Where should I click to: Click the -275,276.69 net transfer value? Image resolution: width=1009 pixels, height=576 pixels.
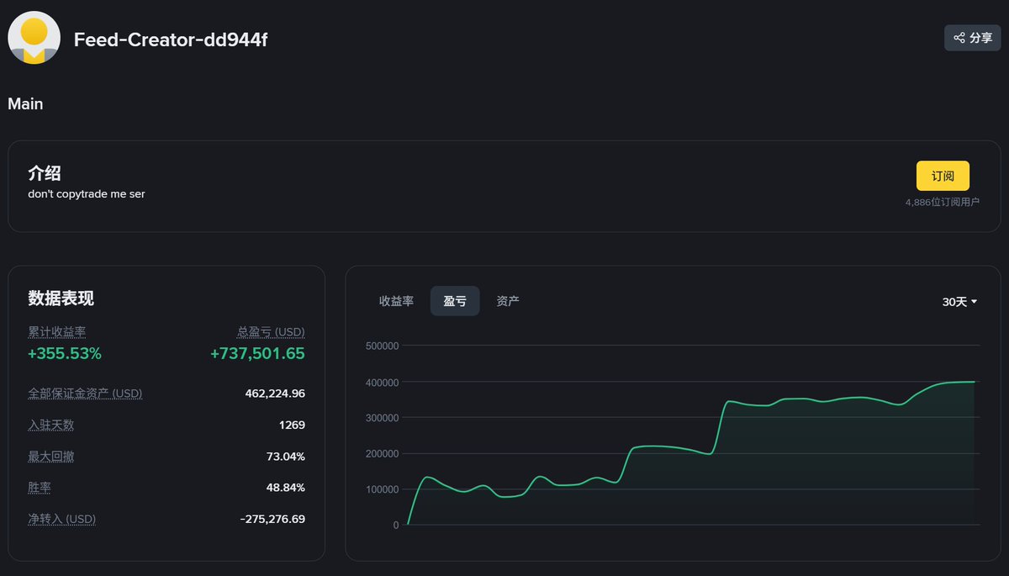[272, 519]
